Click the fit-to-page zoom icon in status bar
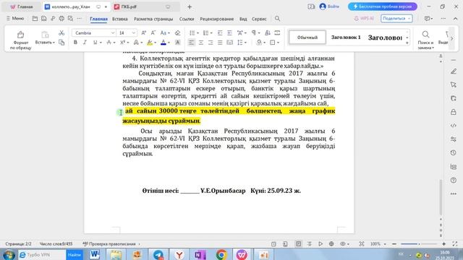Screen dimensions: 463x260 point(362,244)
